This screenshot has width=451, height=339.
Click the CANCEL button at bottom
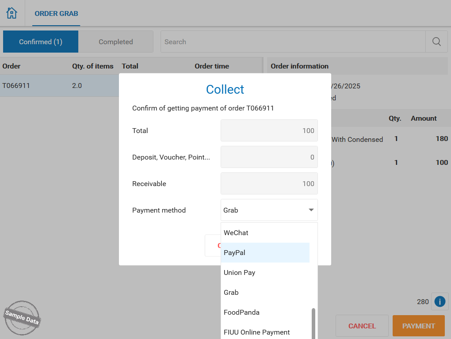tap(362, 326)
